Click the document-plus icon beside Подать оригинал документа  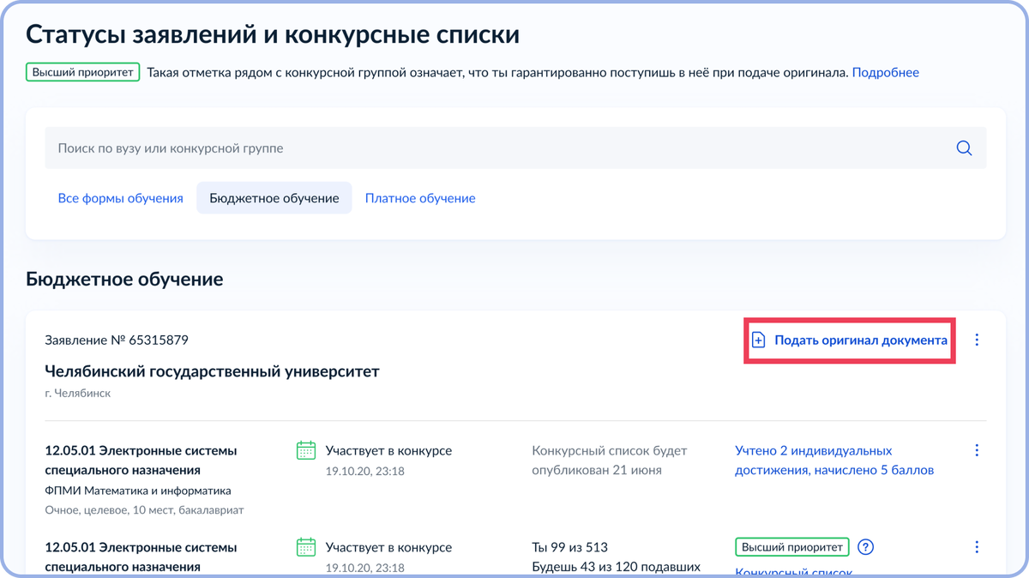click(759, 340)
